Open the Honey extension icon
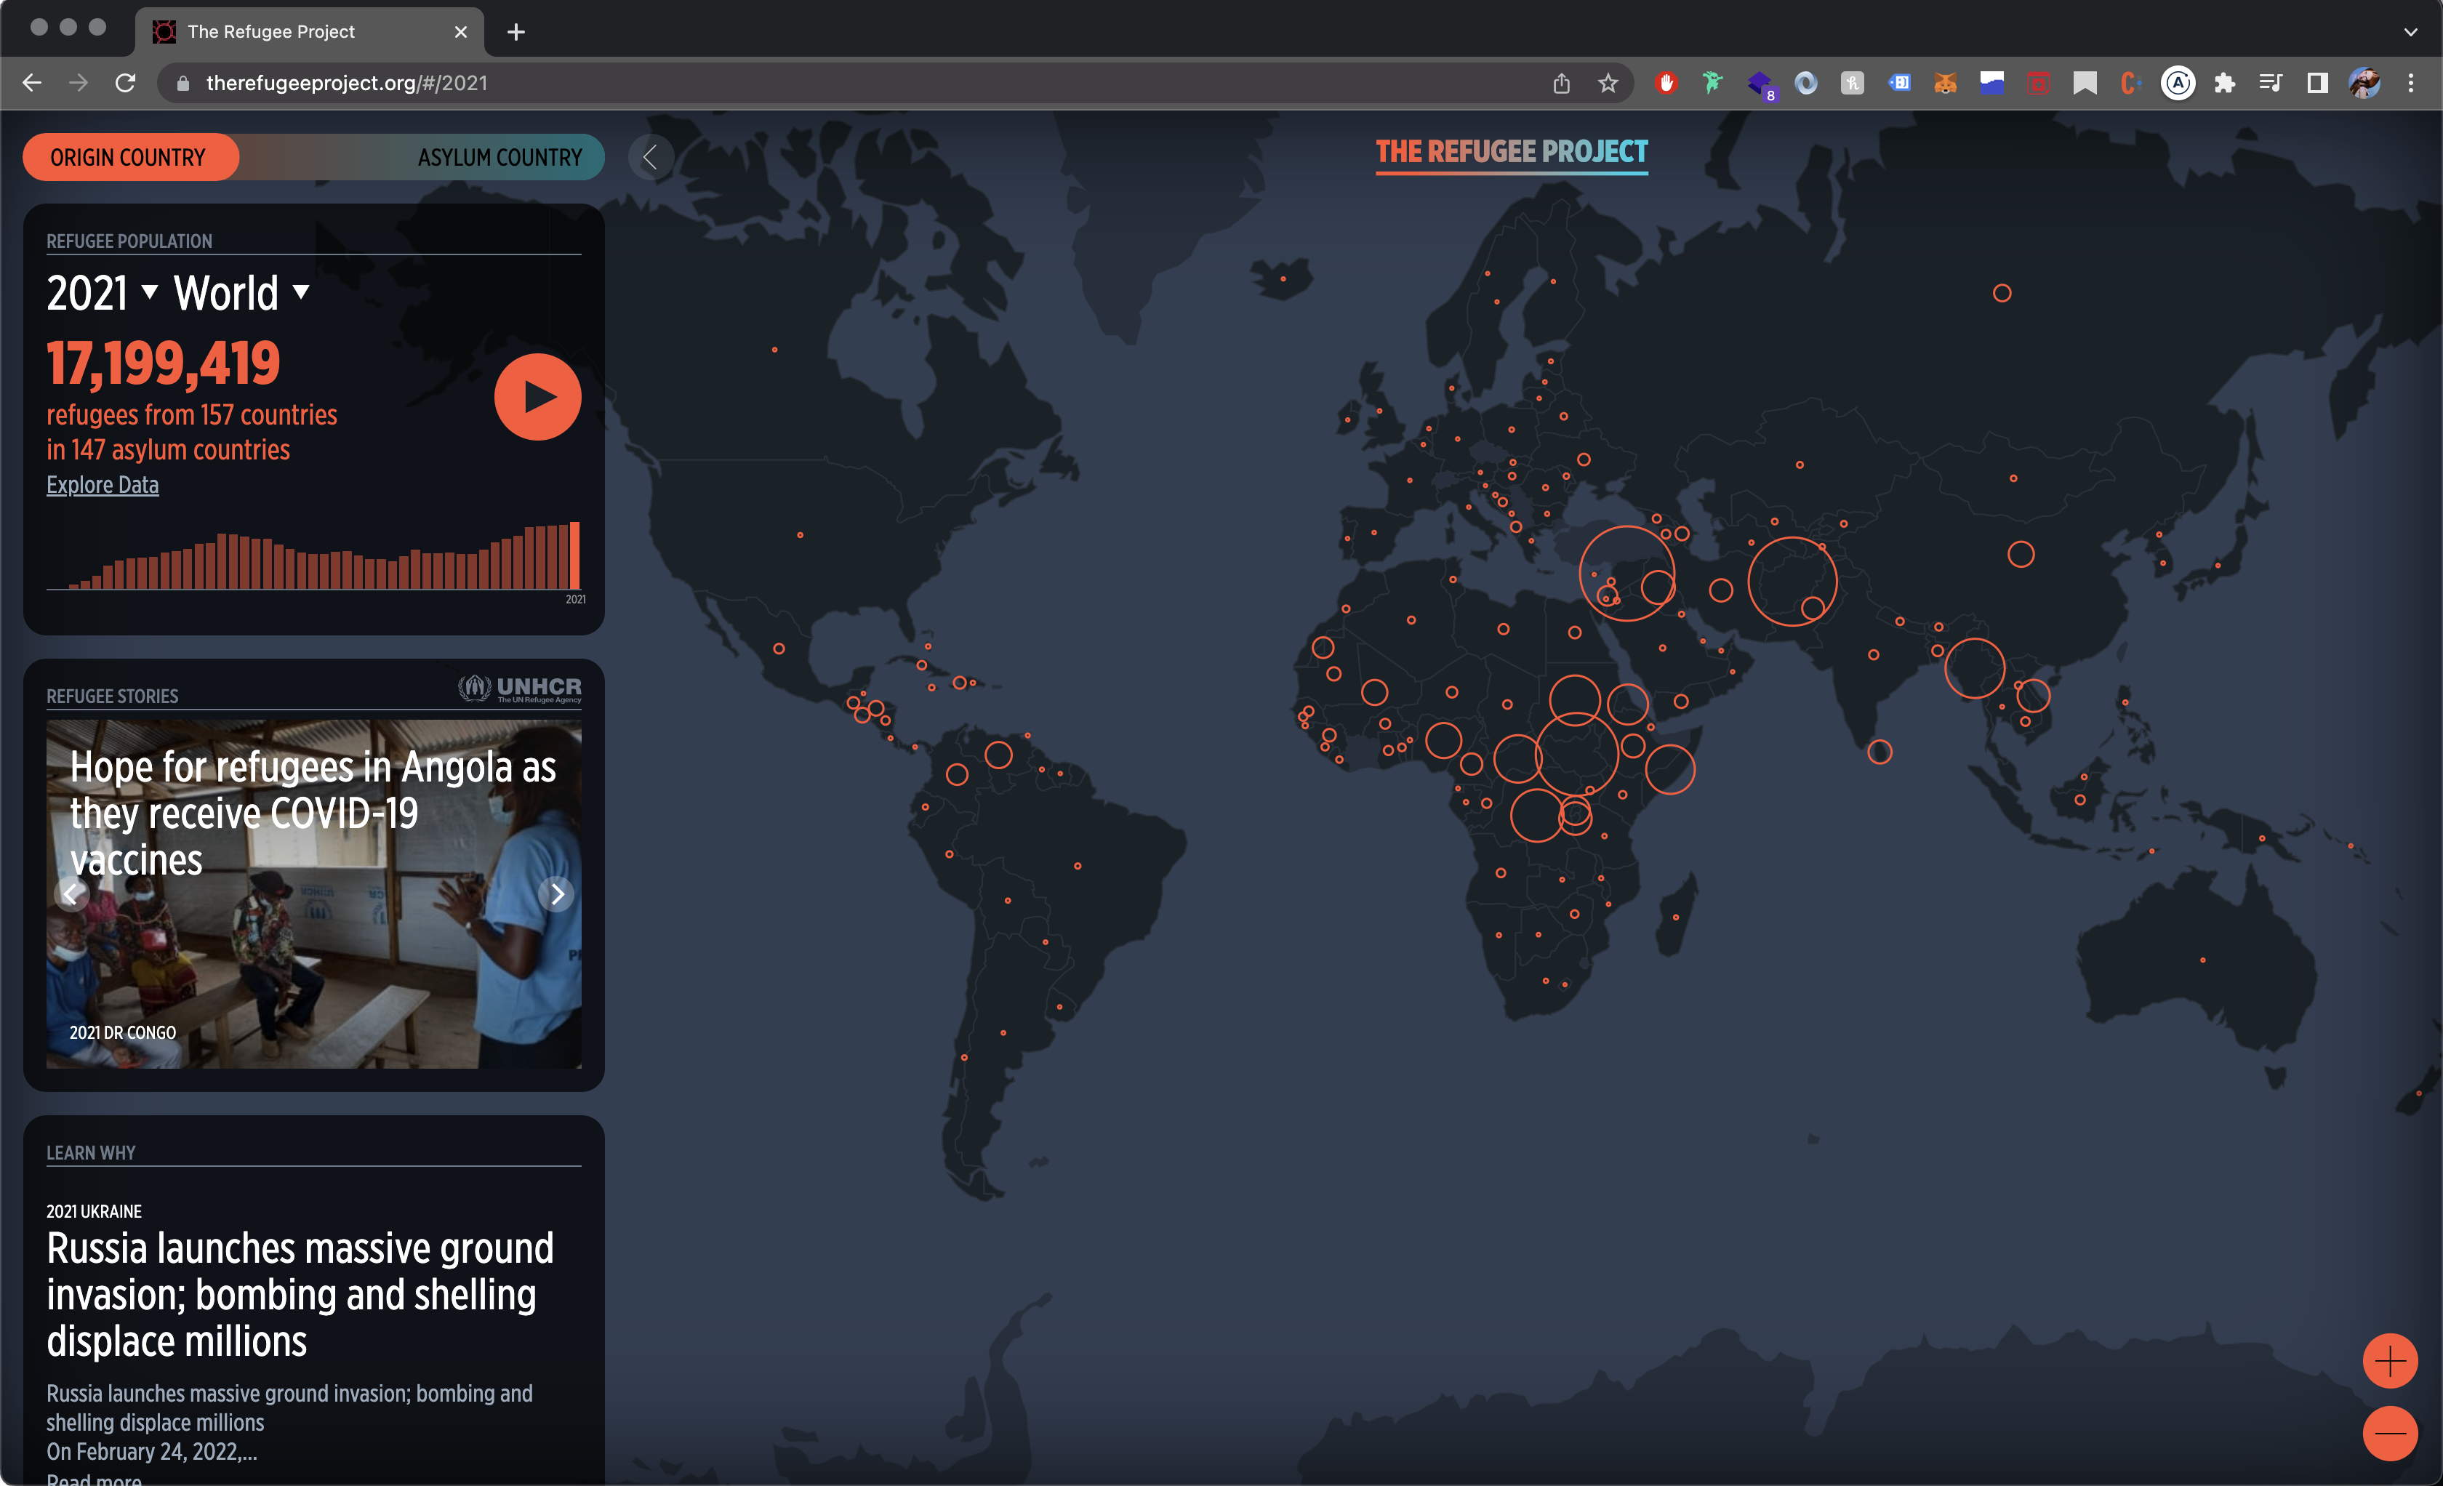Viewport: 2443px width, 1486px height. (x=1852, y=84)
